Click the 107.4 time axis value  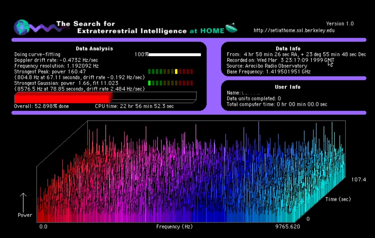pyautogui.click(x=358, y=180)
